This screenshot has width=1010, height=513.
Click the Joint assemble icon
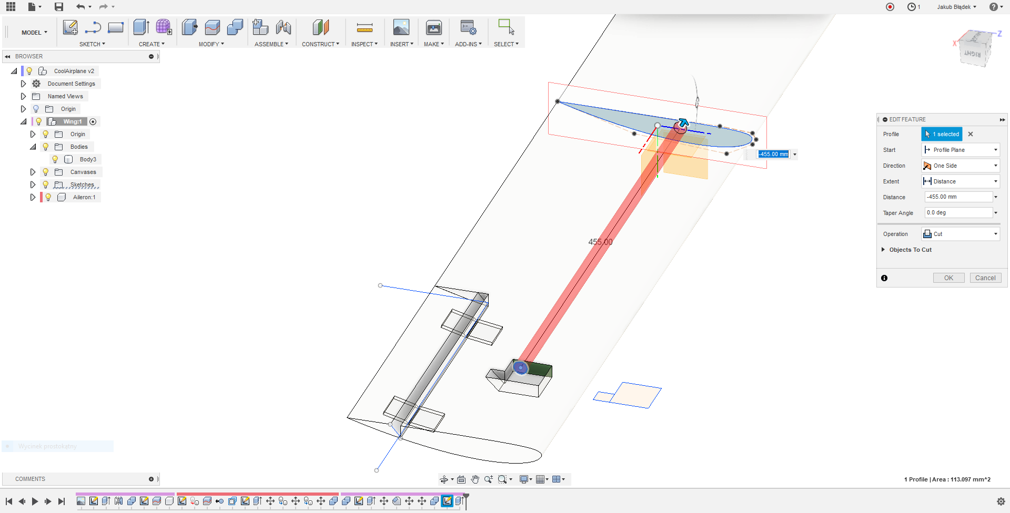[x=283, y=27]
